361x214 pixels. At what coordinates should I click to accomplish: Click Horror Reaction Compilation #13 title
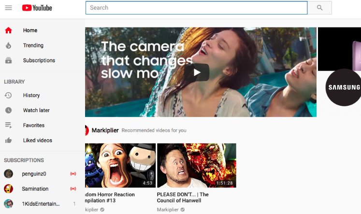coord(110,198)
